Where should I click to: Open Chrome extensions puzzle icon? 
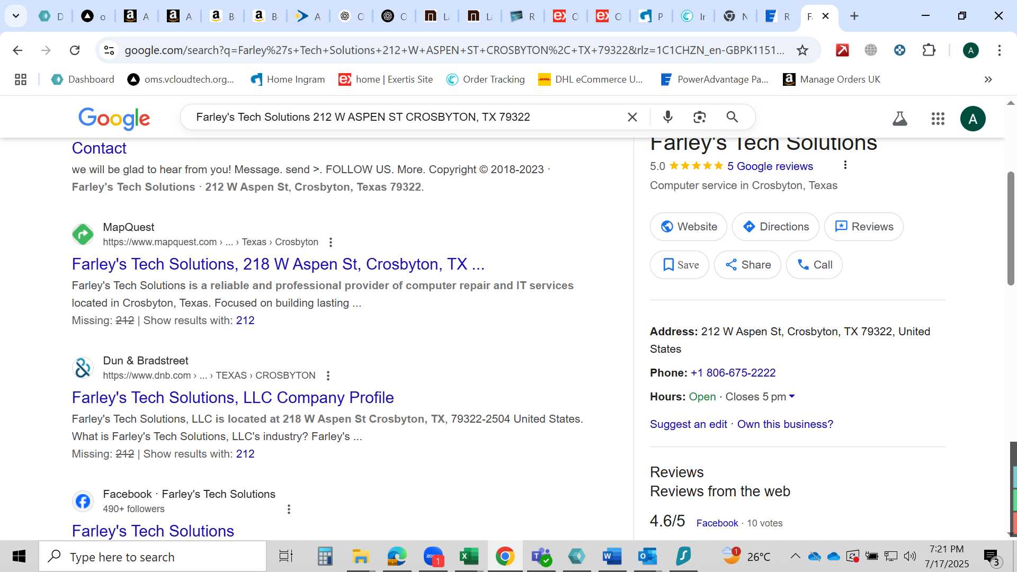point(929,50)
